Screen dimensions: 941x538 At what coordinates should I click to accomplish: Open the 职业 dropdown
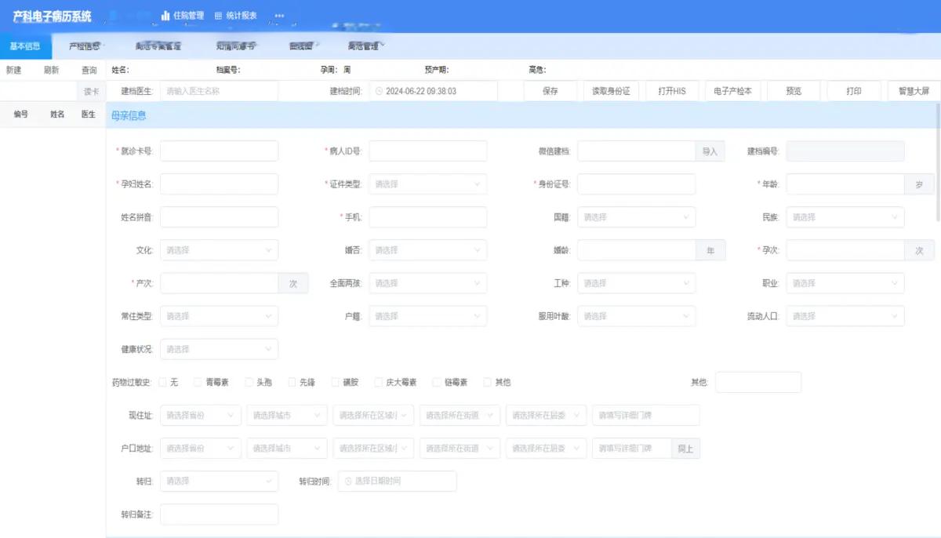(845, 283)
